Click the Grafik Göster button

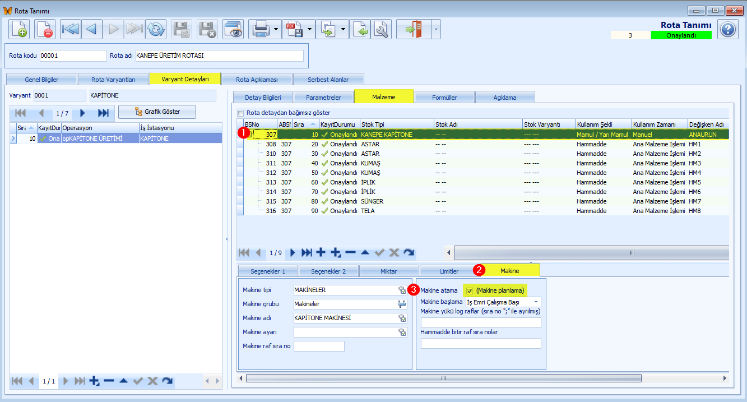(x=157, y=112)
